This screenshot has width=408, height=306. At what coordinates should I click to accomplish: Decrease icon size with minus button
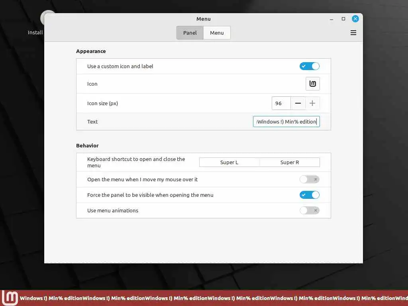pos(298,103)
